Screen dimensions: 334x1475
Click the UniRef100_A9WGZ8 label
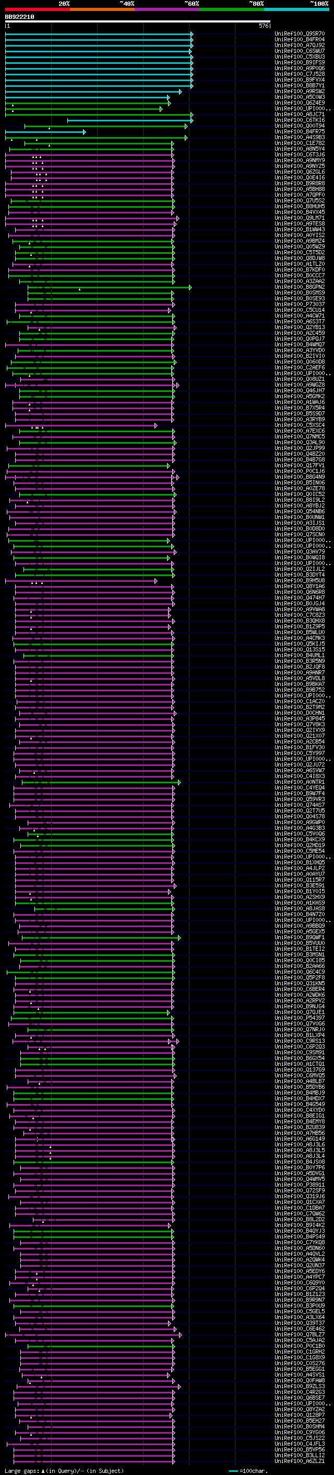(x=300, y=385)
